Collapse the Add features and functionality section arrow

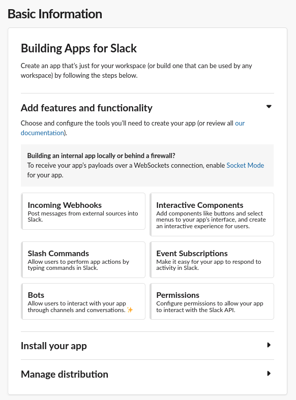tap(269, 107)
